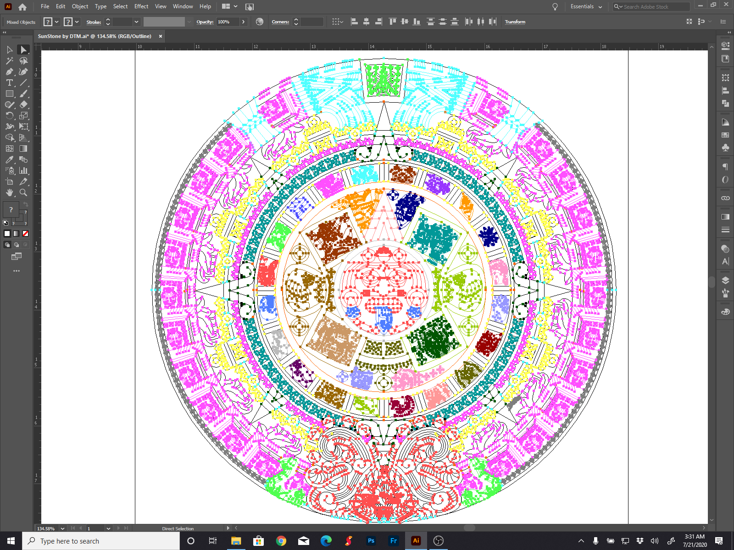Select the Zoom tool
The height and width of the screenshot is (550, 734).
point(23,192)
